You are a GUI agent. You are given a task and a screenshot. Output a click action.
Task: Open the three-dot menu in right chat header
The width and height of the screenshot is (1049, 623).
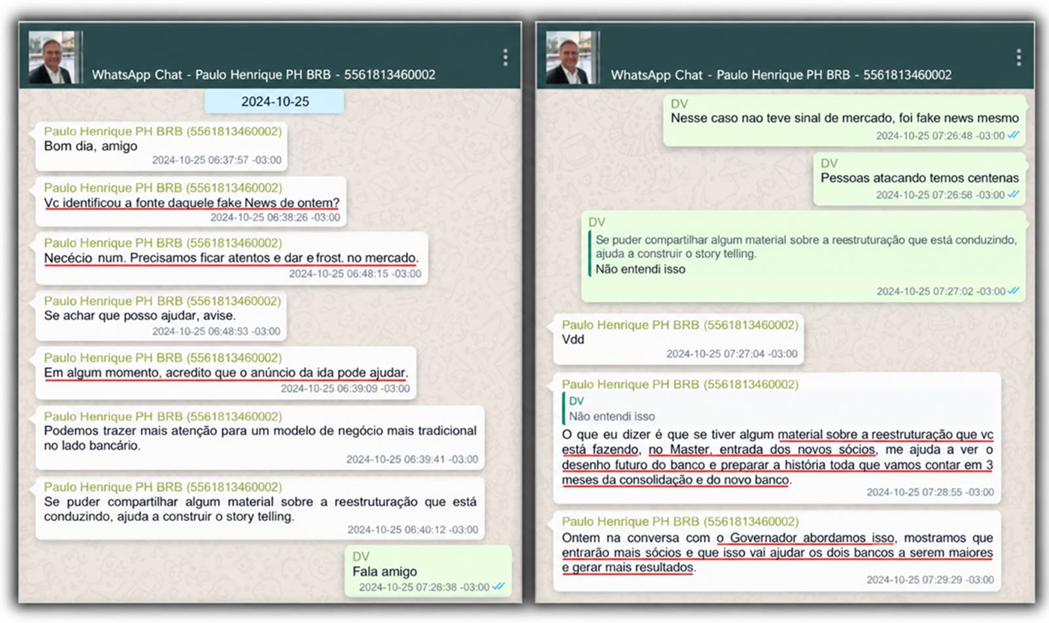(1019, 58)
